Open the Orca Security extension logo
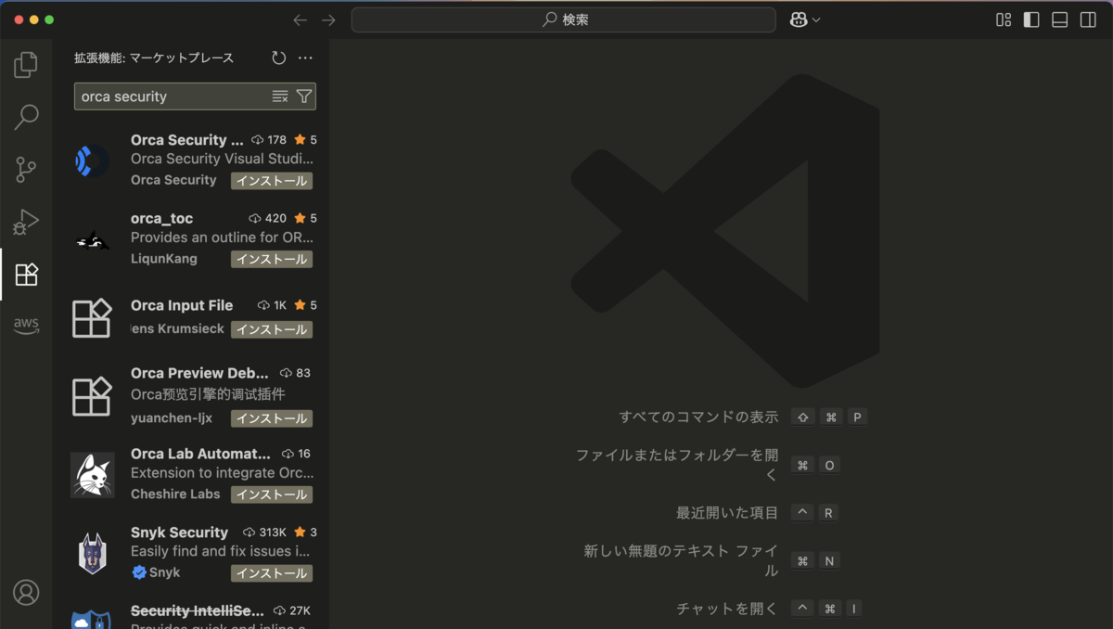Viewport: 1113px width, 629px height. click(92, 161)
